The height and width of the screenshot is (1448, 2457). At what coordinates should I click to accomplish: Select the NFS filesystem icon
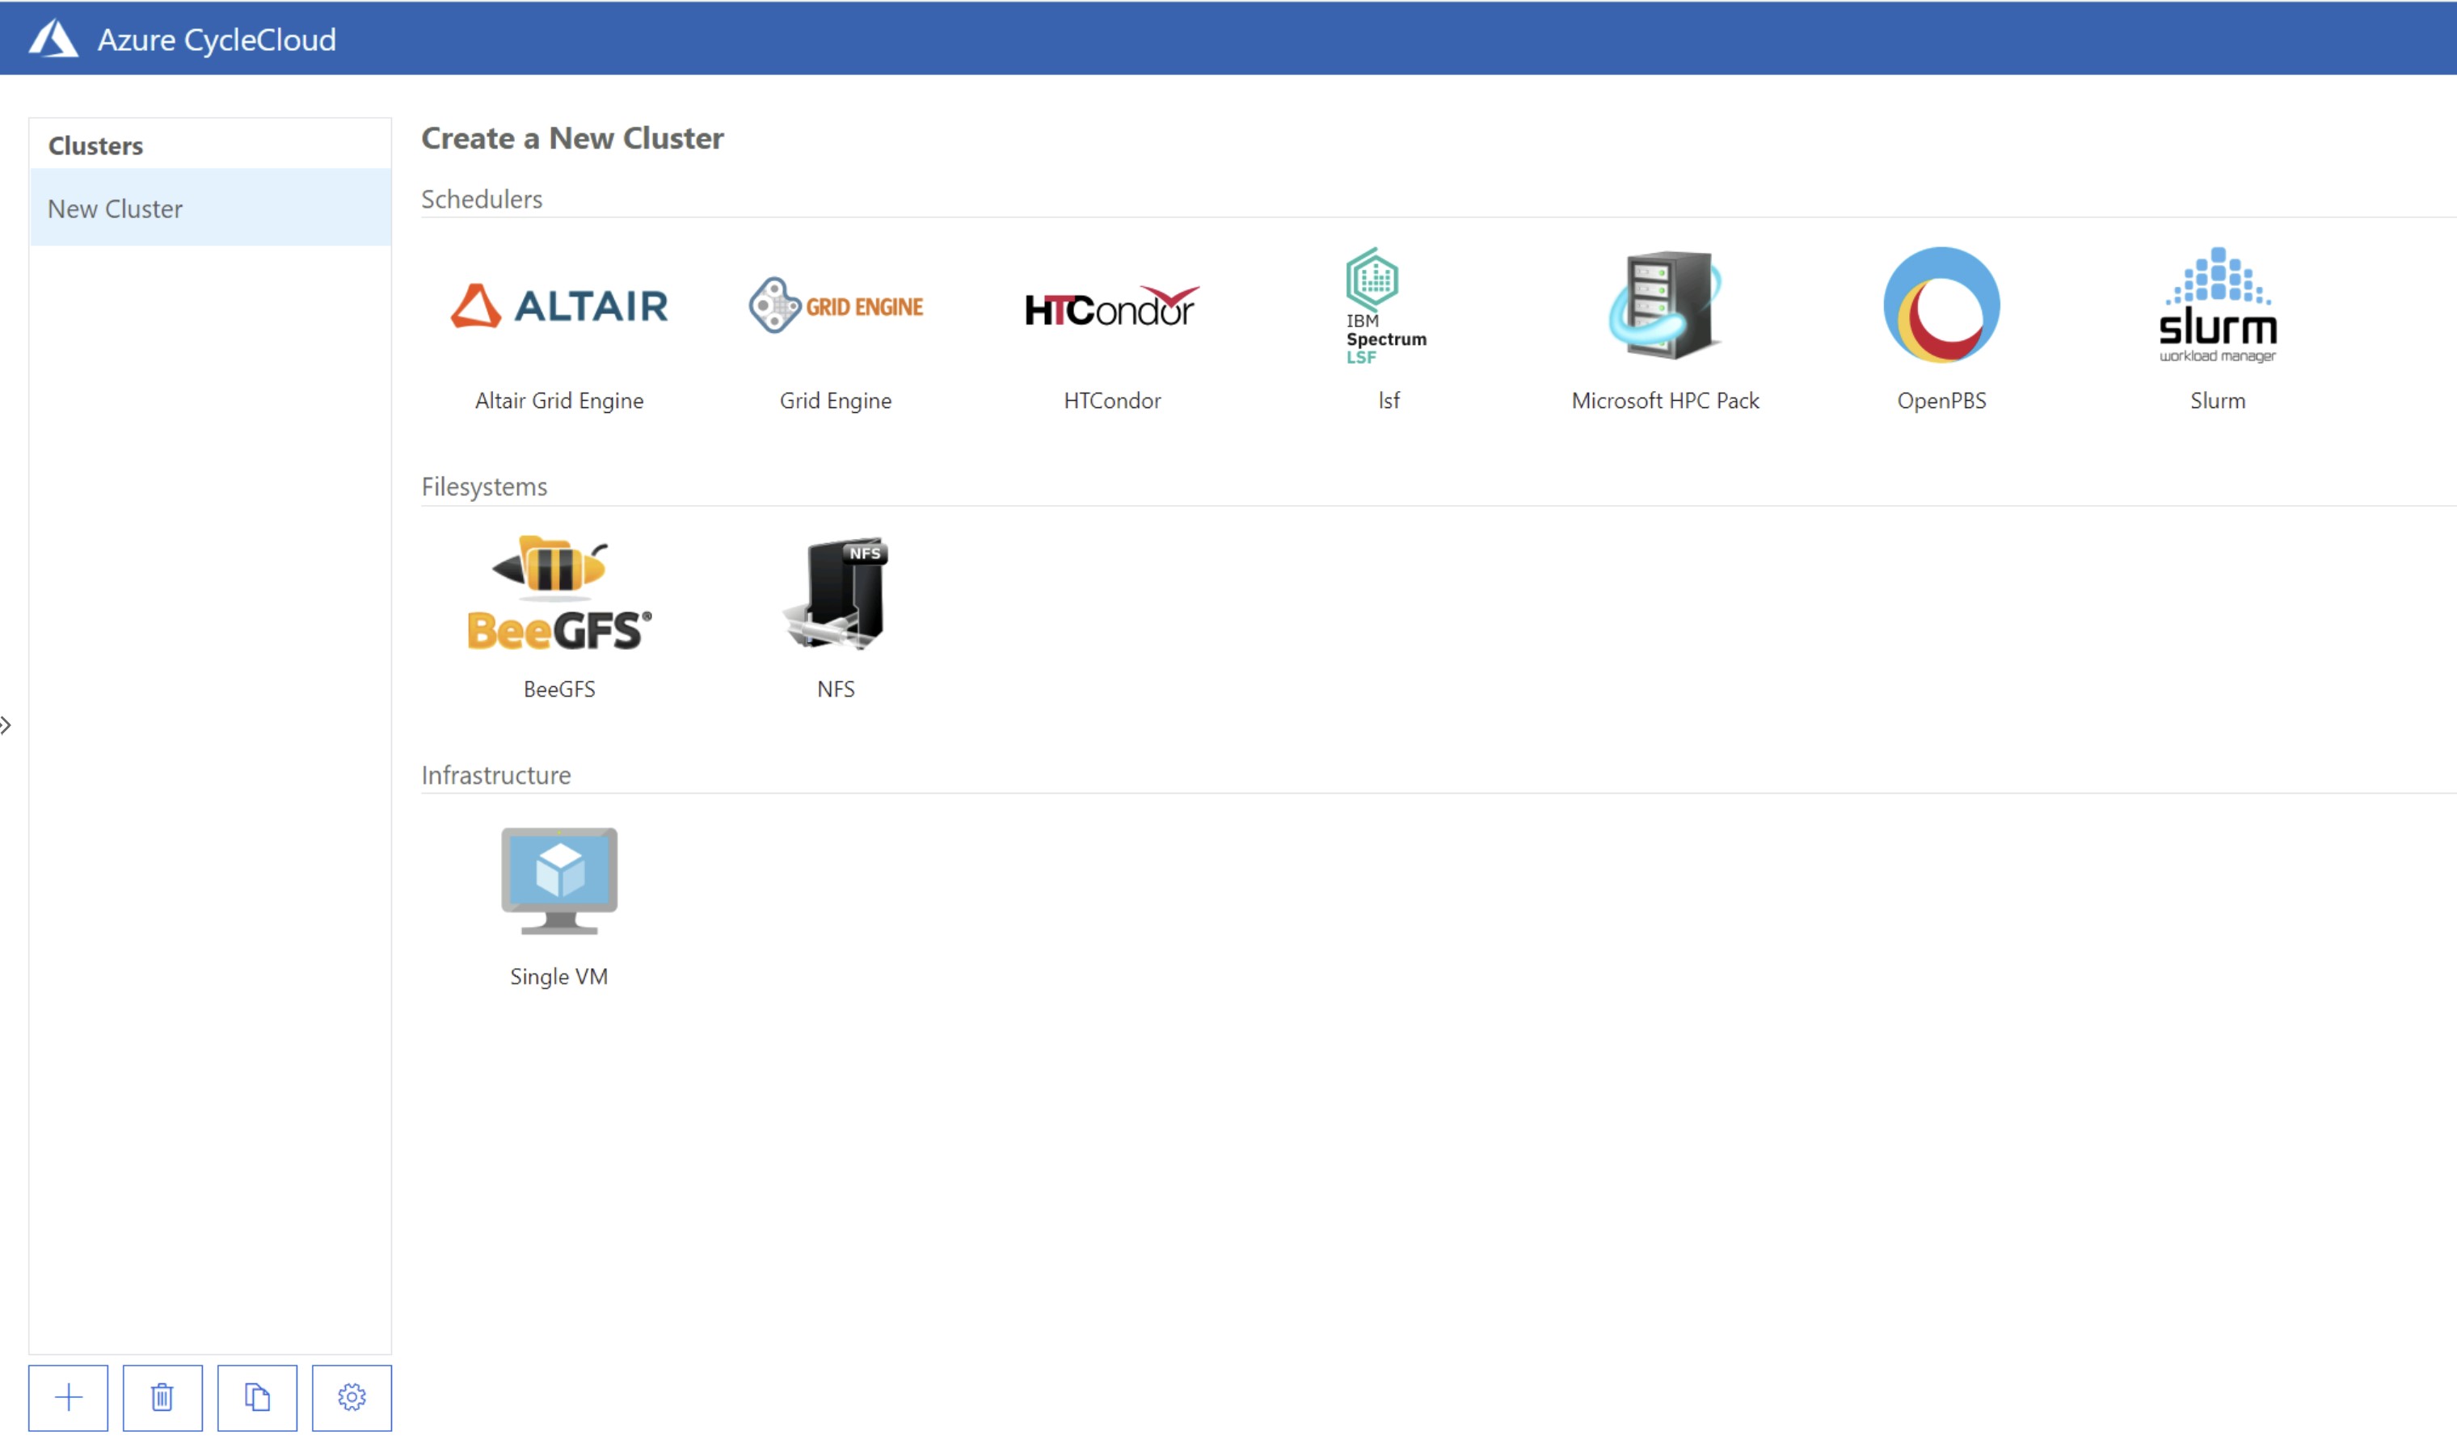(835, 592)
